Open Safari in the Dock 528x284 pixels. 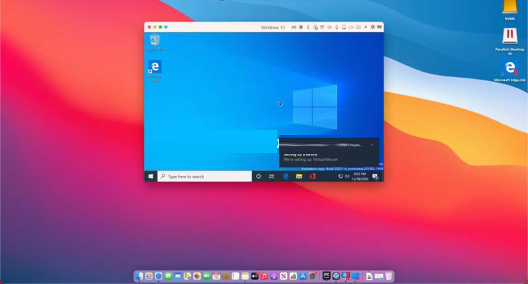tap(158, 276)
